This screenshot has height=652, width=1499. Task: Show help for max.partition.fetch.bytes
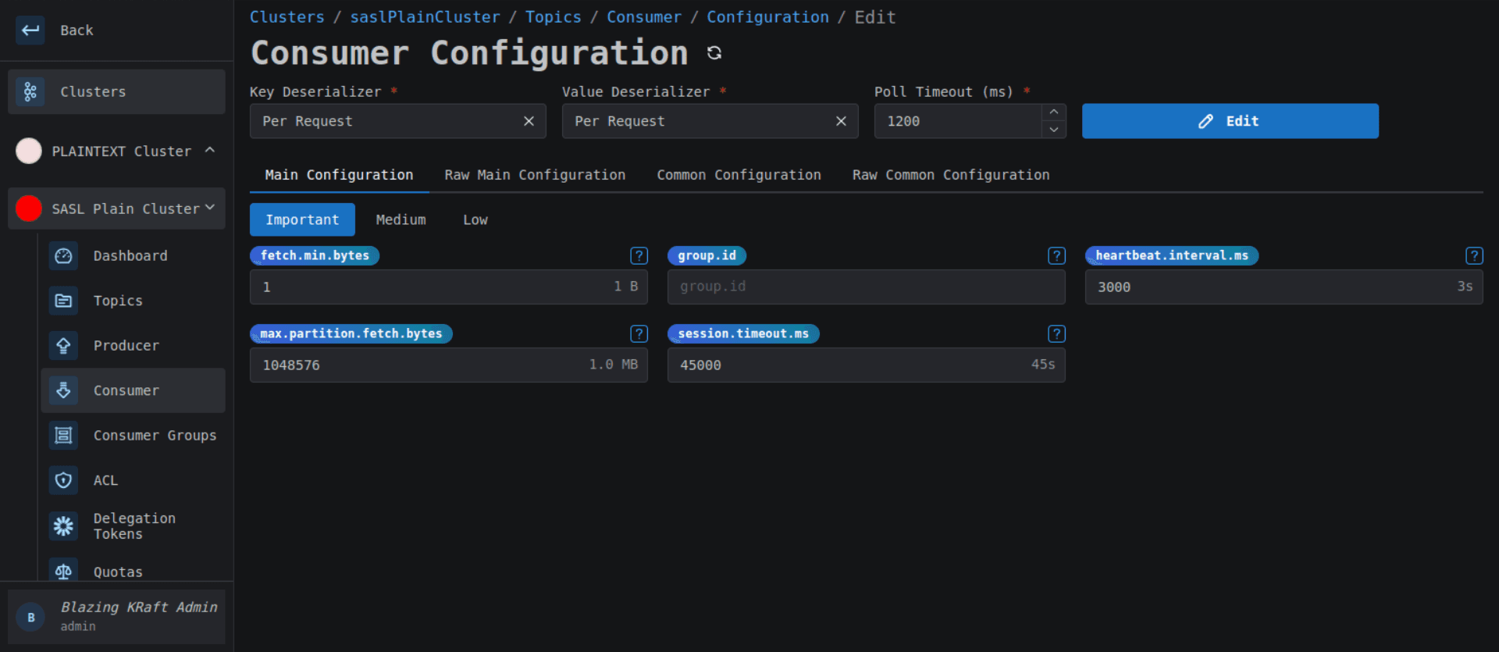(639, 333)
